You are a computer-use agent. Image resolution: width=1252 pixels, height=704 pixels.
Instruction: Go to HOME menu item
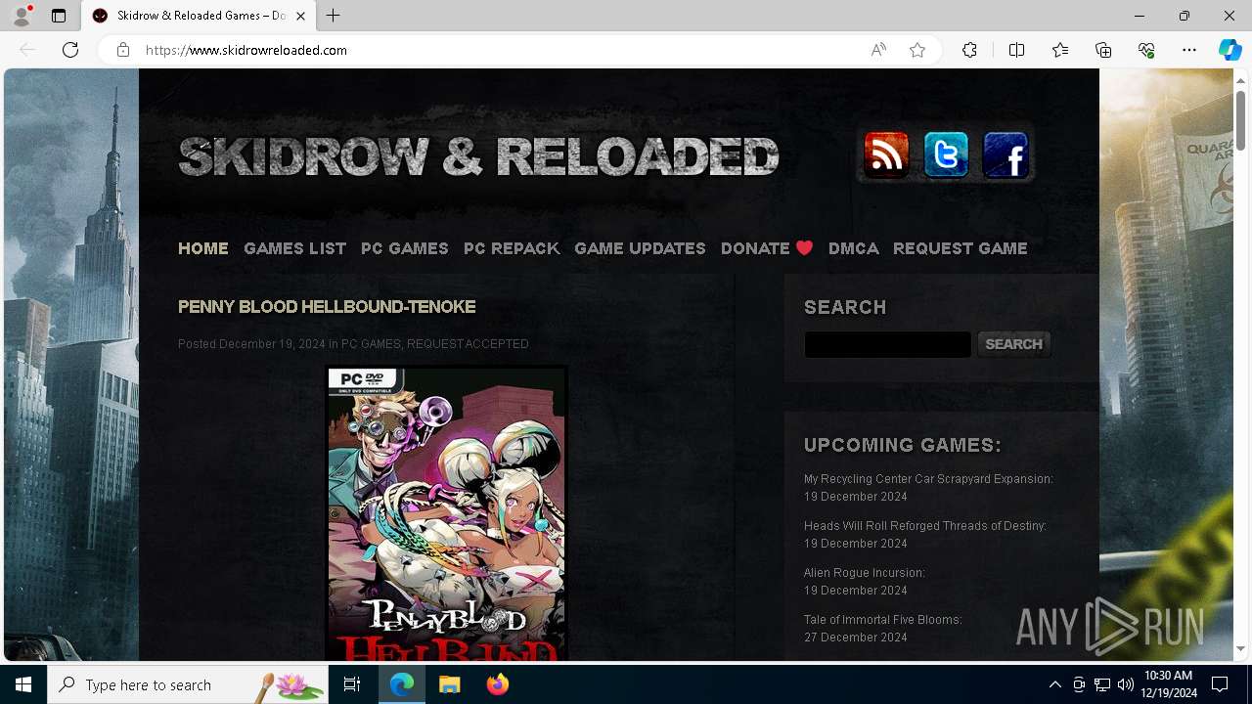click(x=203, y=248)
